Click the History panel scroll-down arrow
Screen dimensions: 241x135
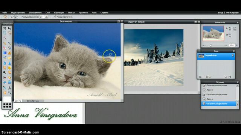pos(237,104)
